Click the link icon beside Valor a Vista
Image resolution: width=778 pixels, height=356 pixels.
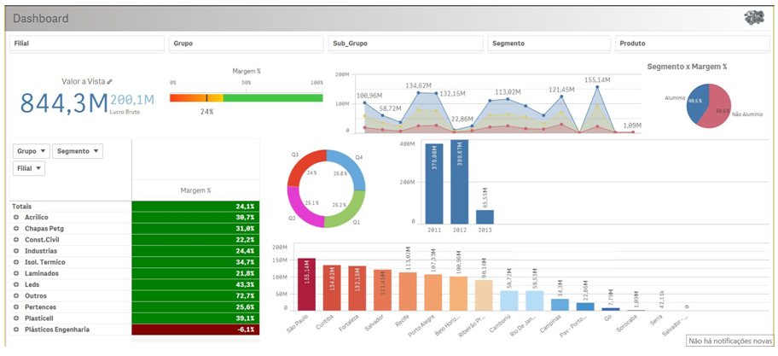[111, 81]
